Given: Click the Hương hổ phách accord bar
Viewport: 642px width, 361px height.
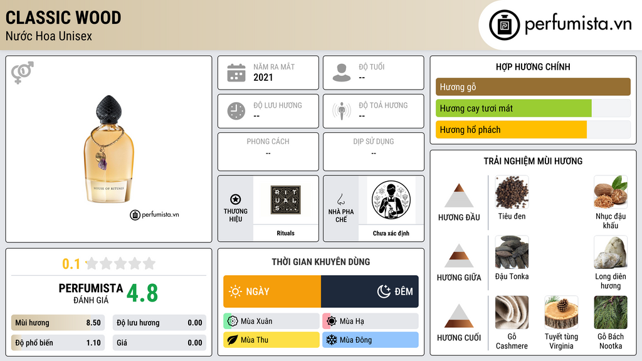Looking at the screenshot, I should click(533, 130).
